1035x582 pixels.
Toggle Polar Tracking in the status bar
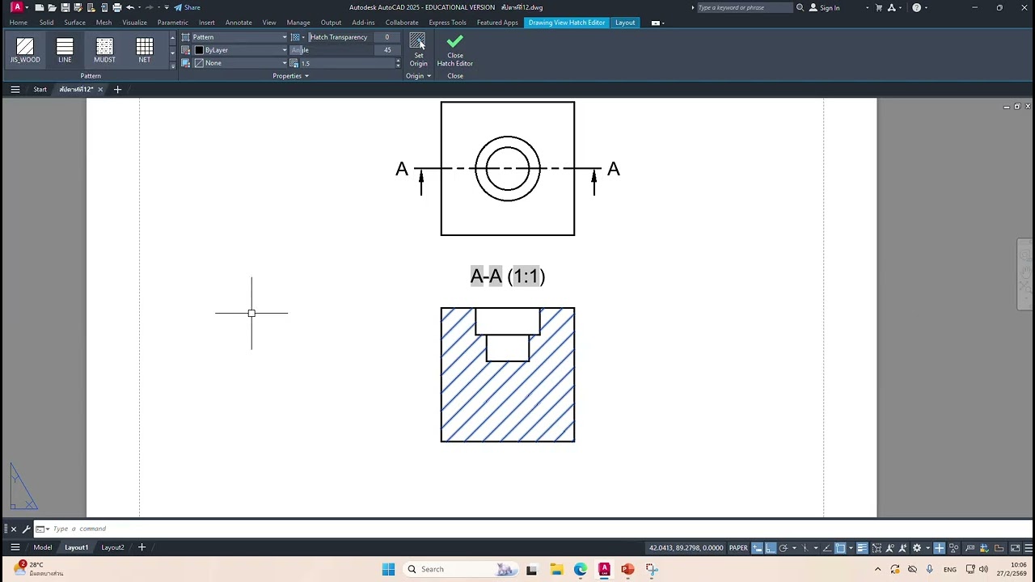coord(783,548)
